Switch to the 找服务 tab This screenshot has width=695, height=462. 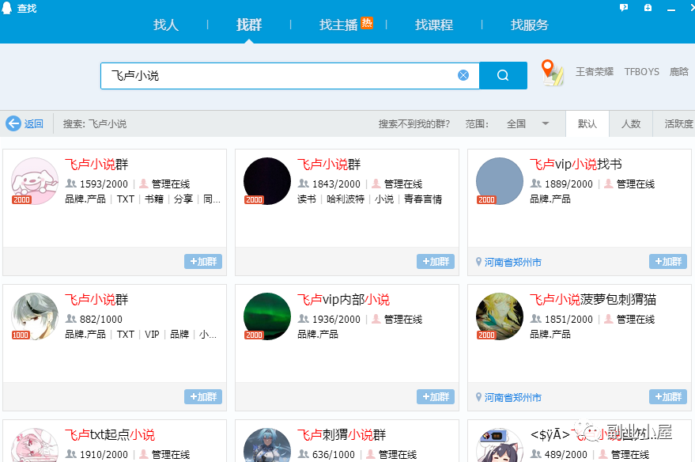pos(530,25)
